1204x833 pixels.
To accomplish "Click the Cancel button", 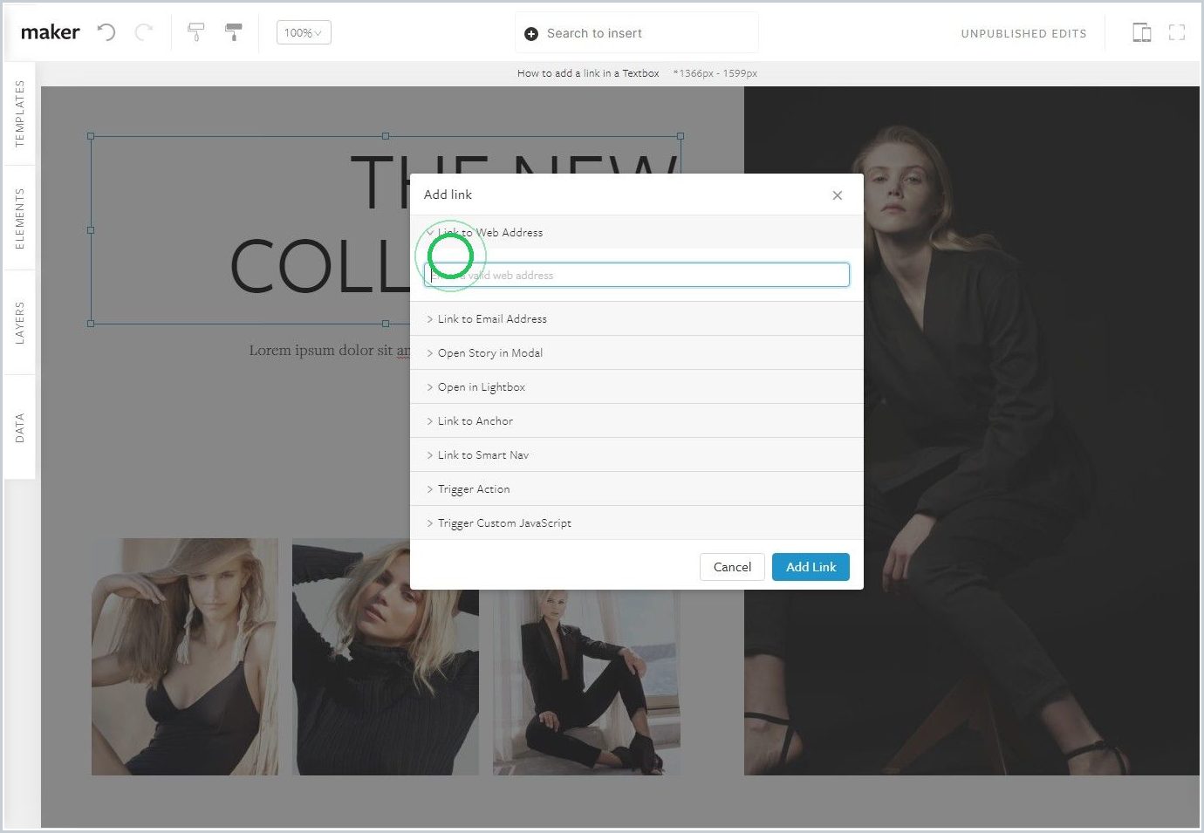I will coord(732,567).
